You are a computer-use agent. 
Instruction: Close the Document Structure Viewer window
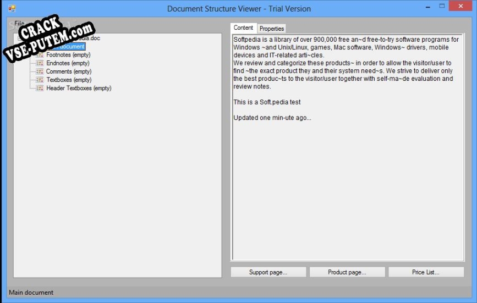click(460, 6)
